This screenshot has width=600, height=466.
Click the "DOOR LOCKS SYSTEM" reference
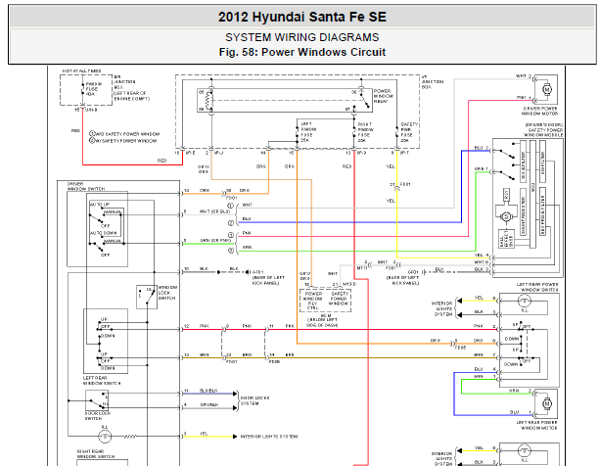254,400
